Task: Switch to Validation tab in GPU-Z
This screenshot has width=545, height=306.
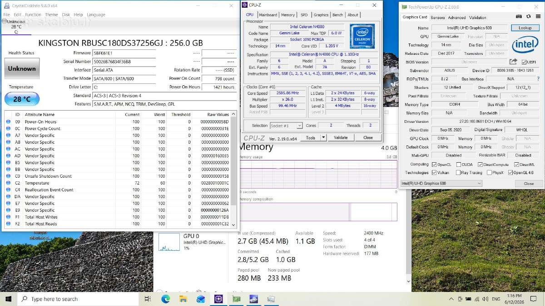Action: (477, 18)
